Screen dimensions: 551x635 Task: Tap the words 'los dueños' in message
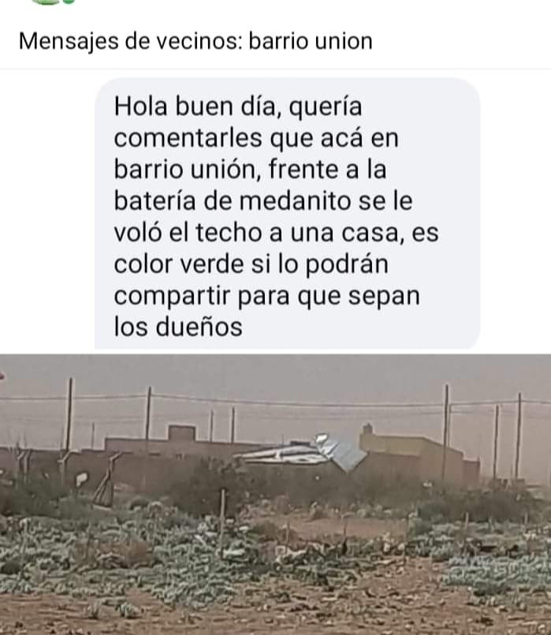178,327
